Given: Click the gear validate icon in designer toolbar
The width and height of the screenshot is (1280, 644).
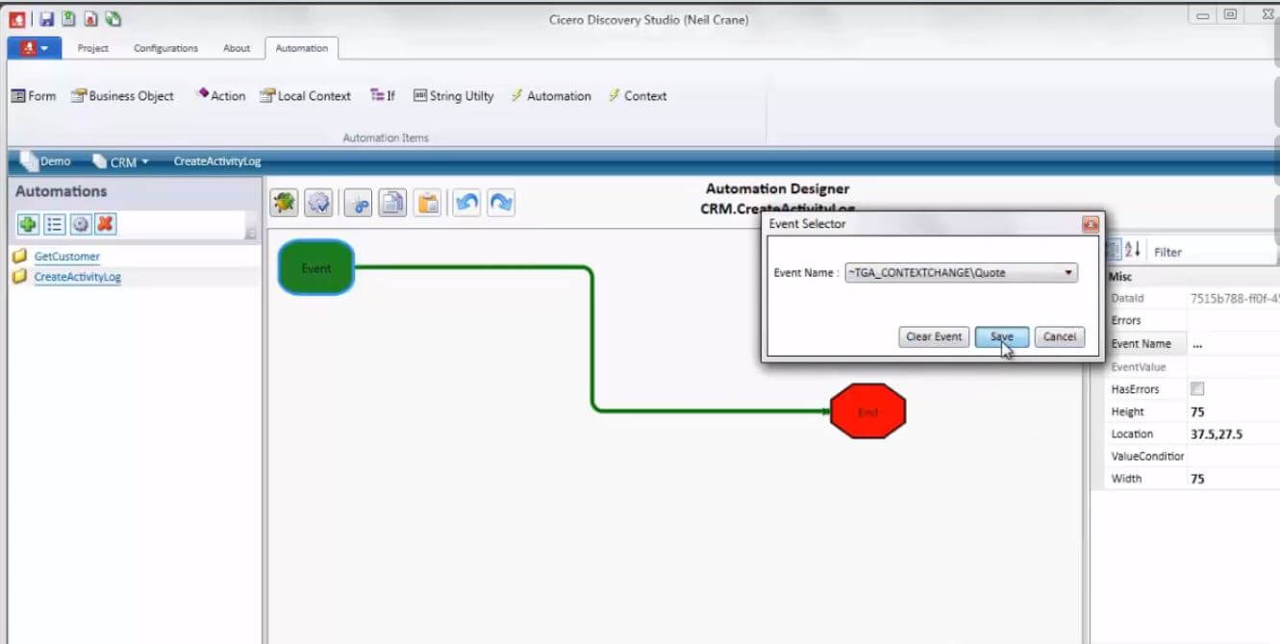Looking at the screenshot, I should tap(318, 203).
